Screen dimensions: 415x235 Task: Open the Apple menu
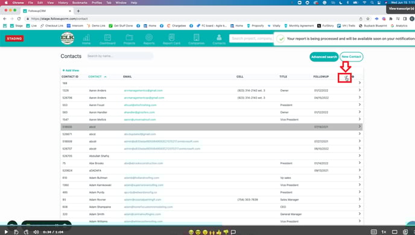pyautogui.click(x=6, y=2)
